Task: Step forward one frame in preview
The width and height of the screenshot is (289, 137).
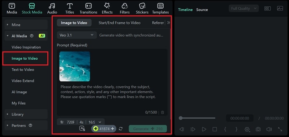Action: pos(193,129)
